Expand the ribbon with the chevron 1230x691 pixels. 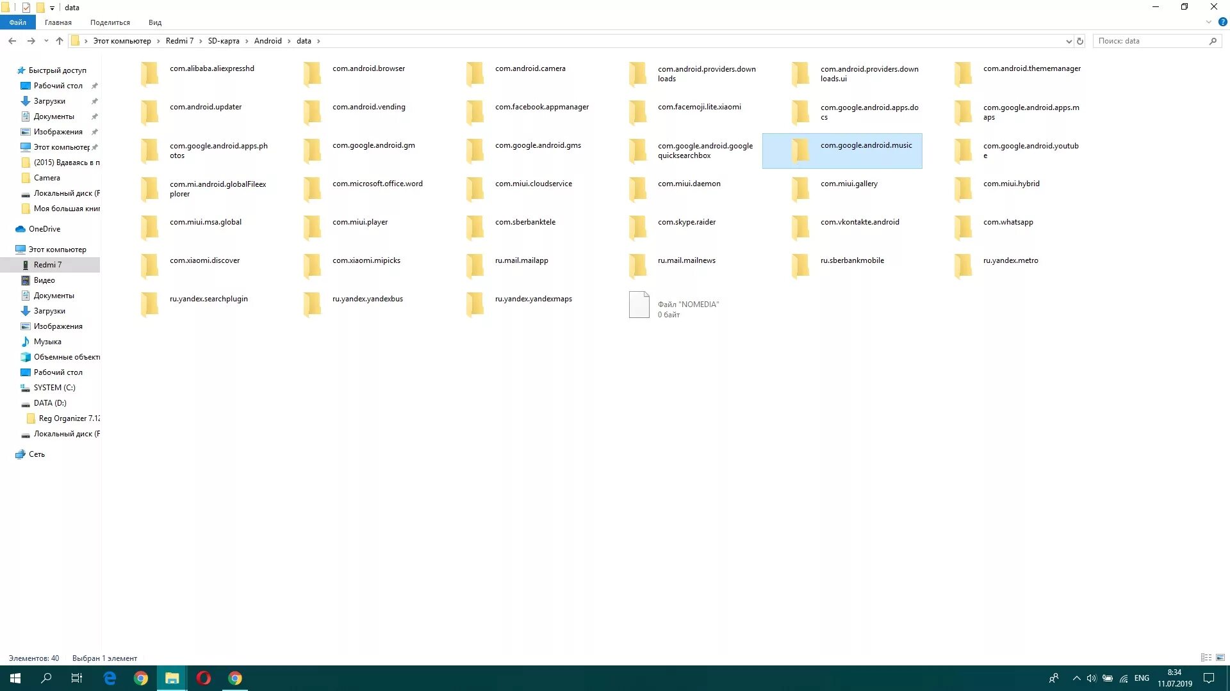pos(1209,22)
